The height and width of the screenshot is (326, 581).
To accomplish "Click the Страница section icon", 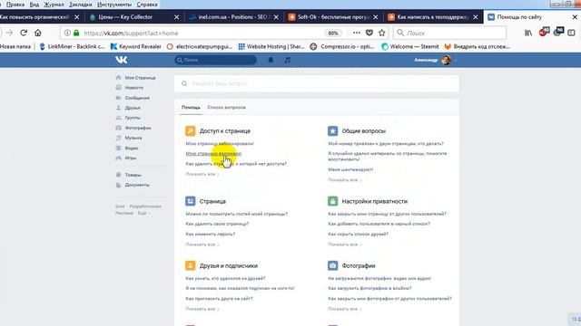I will click(190, 201).
